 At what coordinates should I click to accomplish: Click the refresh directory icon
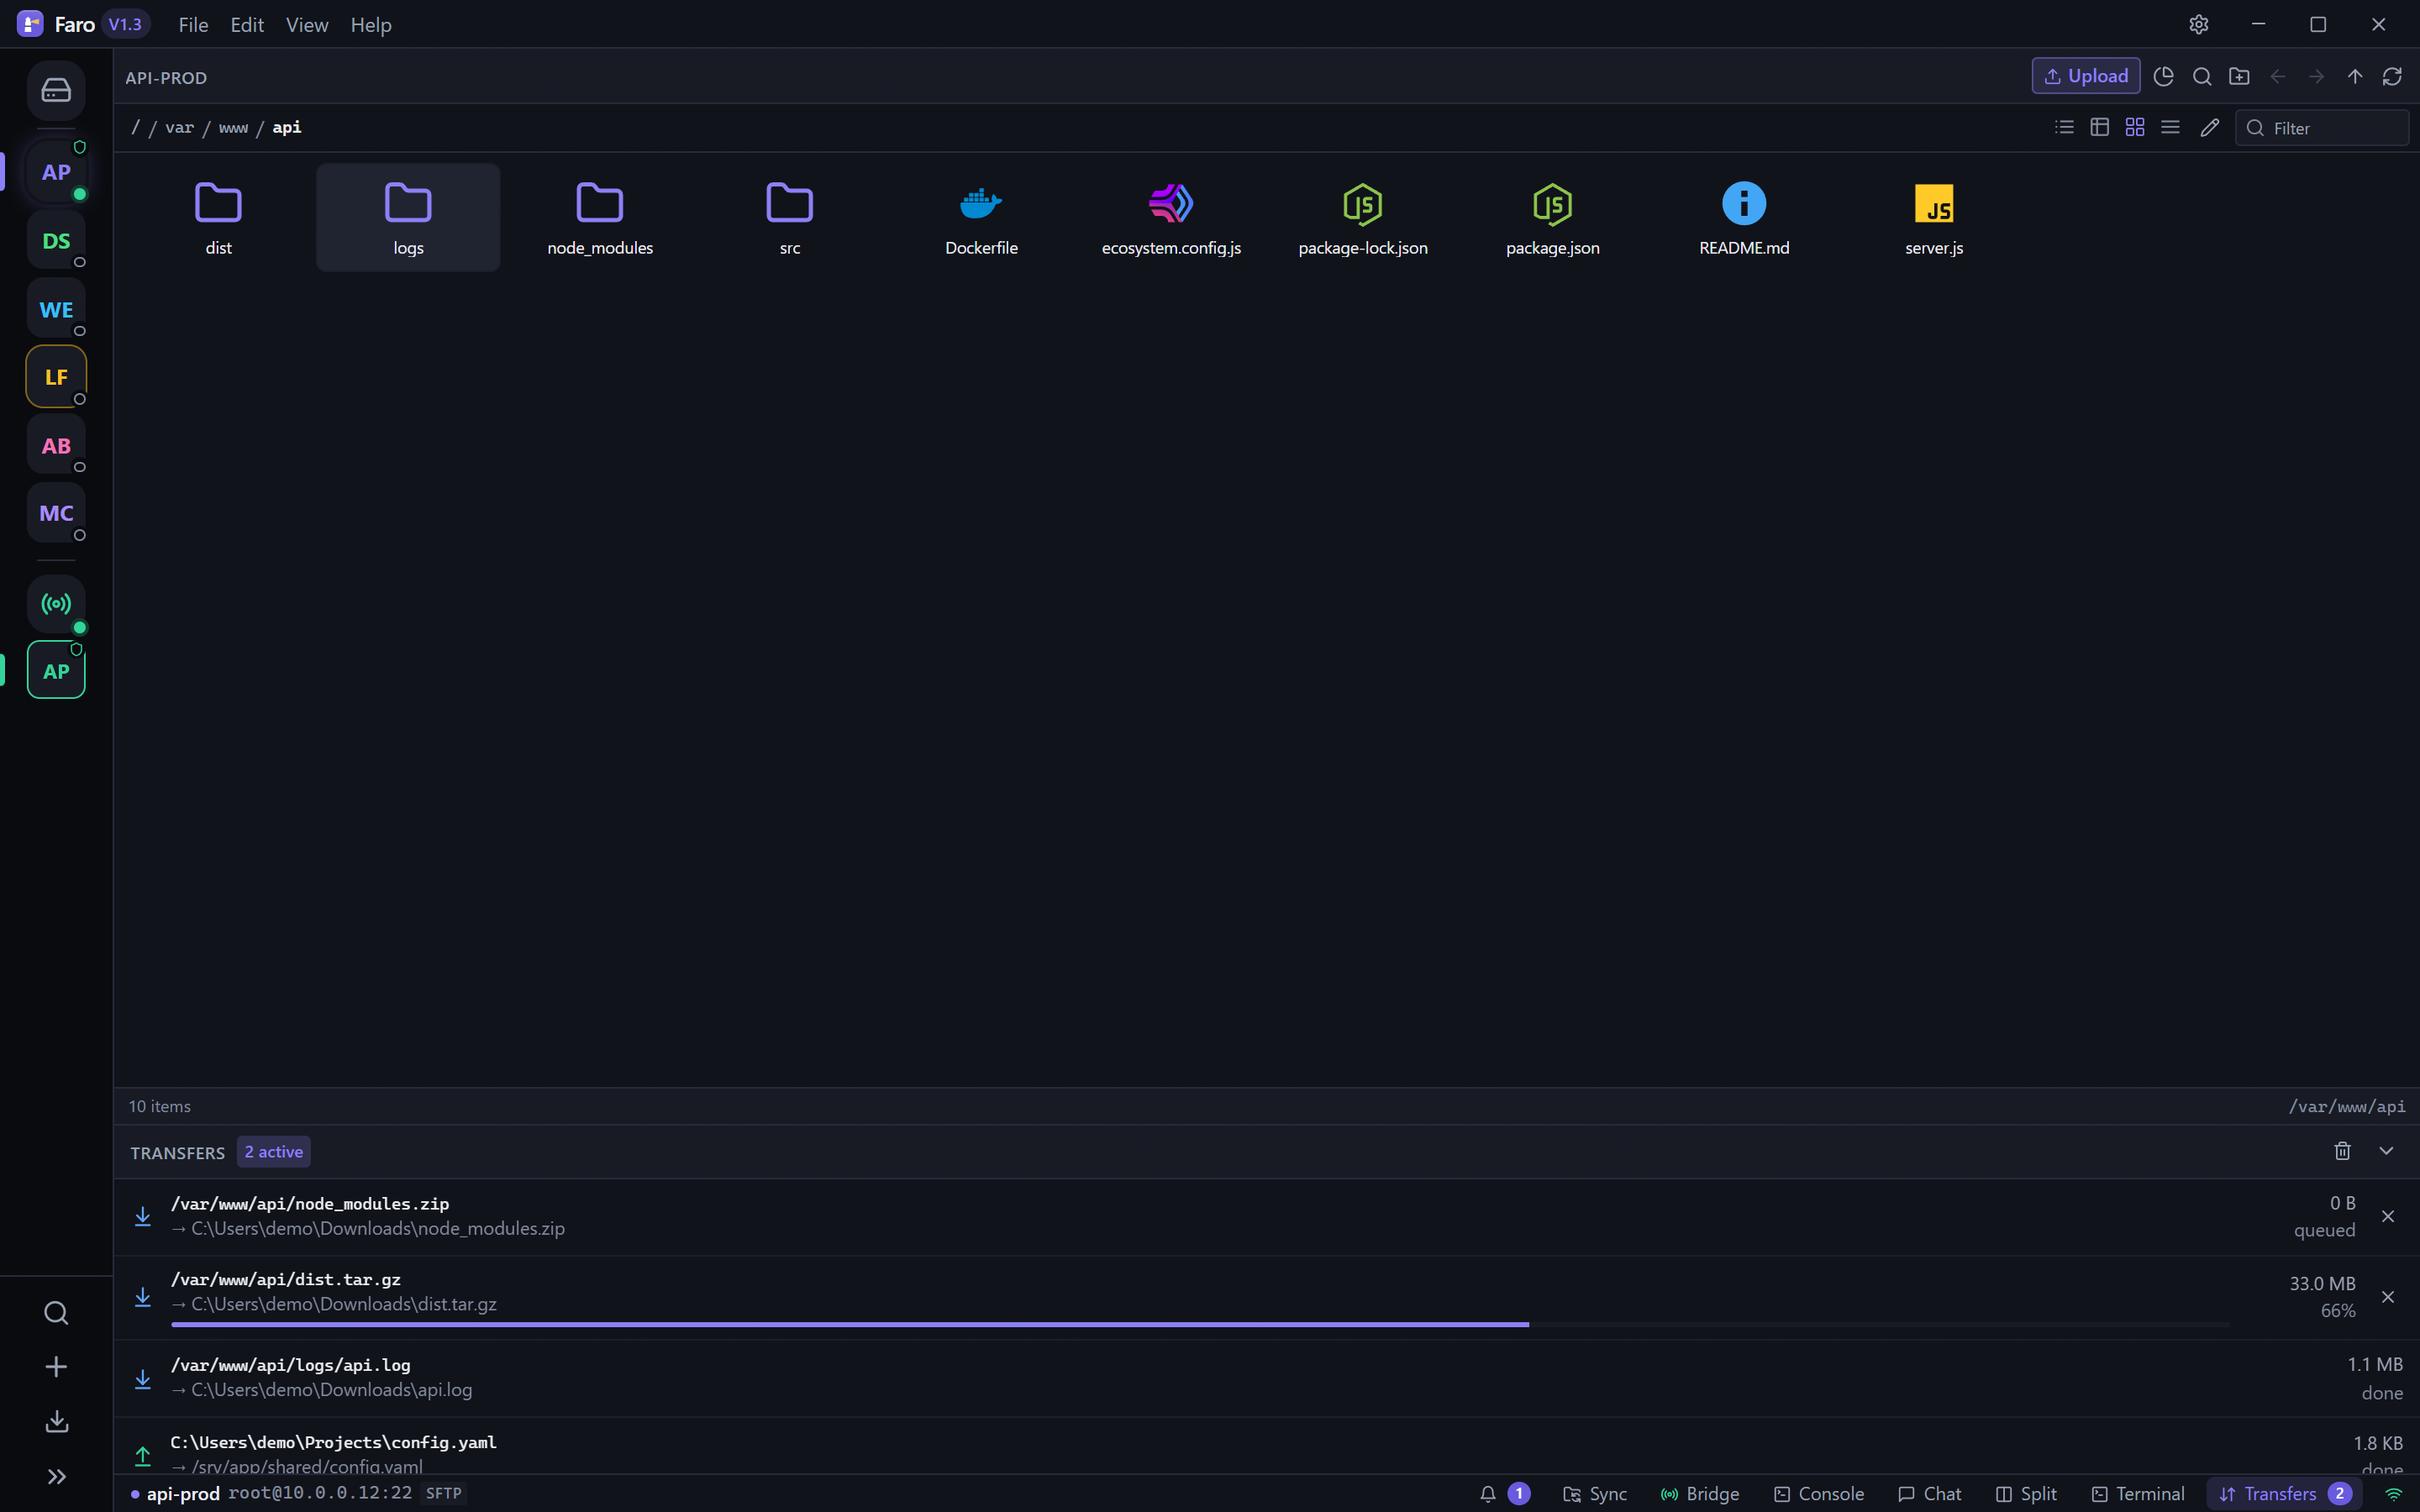(2392, 76)
